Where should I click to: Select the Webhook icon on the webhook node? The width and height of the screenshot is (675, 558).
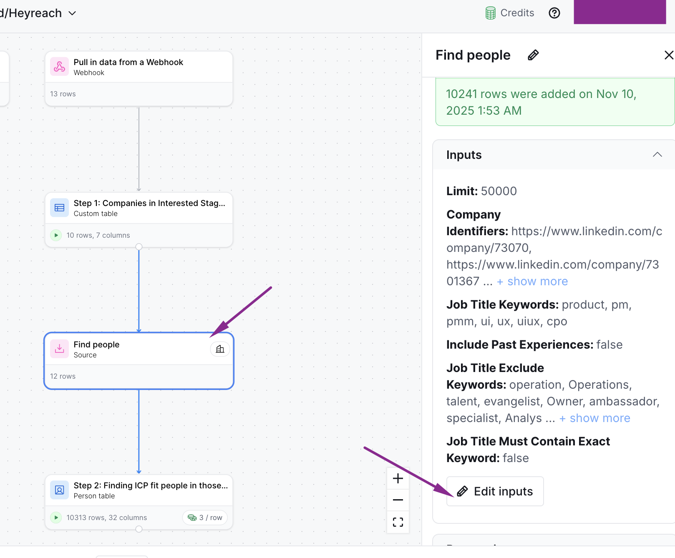59,66
